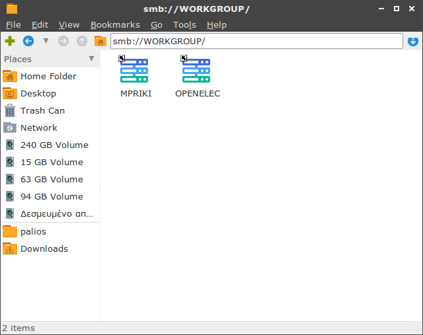
Task: Open the Go menu
Action: [x=157, y=25]
